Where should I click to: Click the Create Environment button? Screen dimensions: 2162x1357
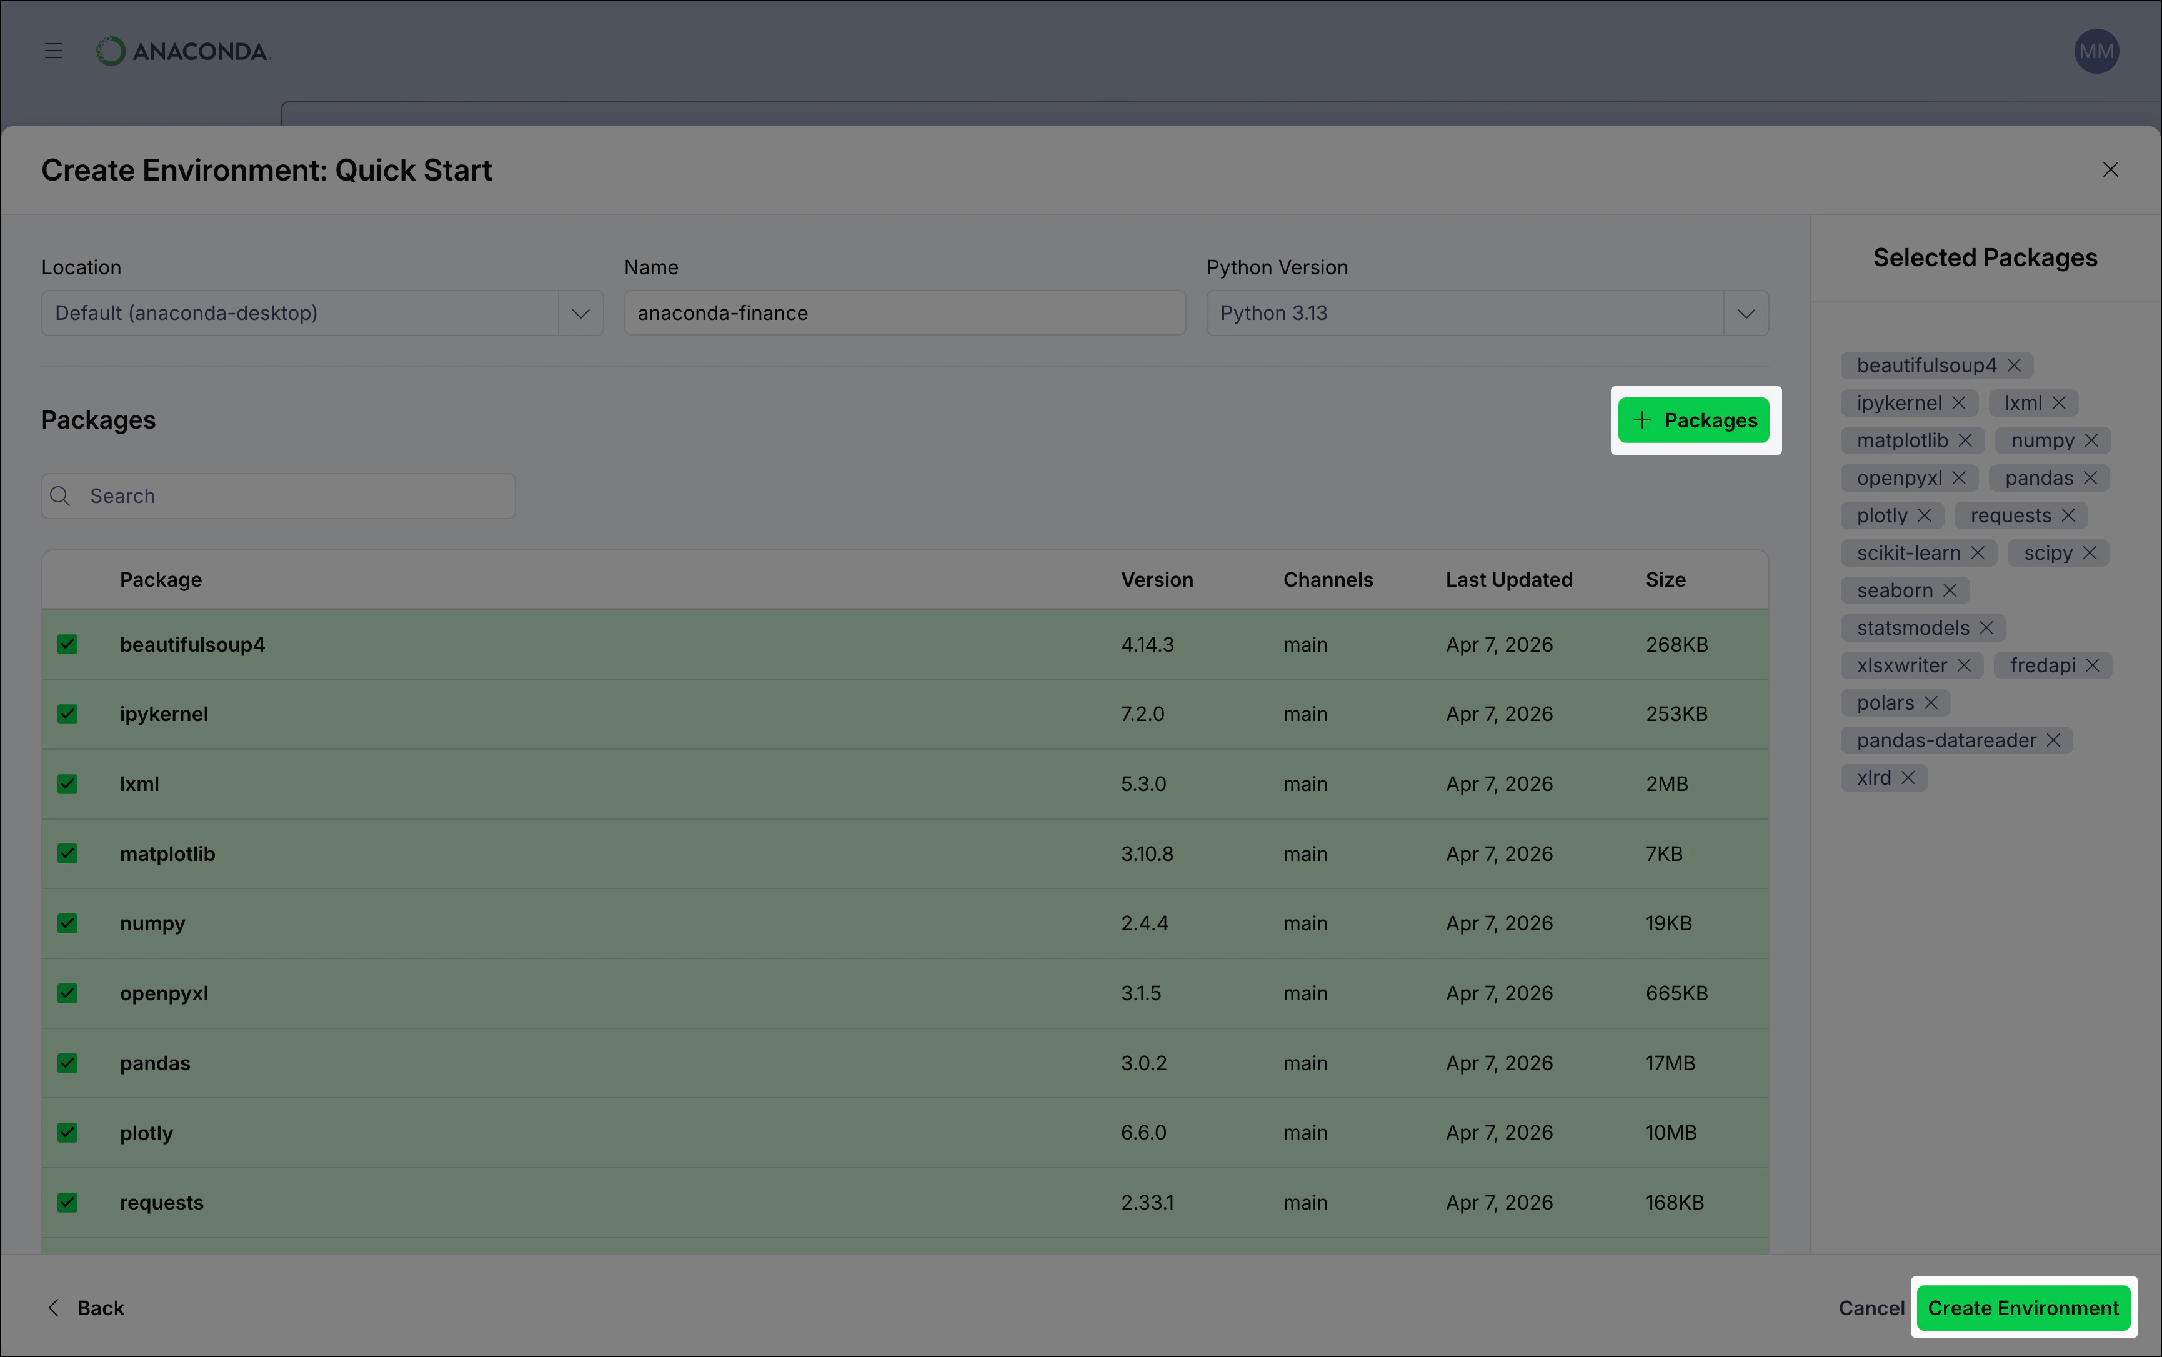[2022, 1308]
